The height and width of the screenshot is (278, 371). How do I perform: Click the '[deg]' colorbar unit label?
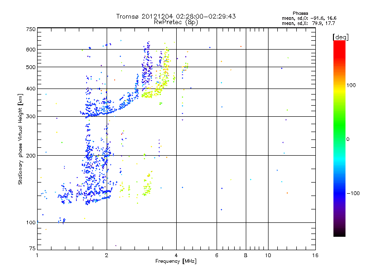(x=340, y=37)
